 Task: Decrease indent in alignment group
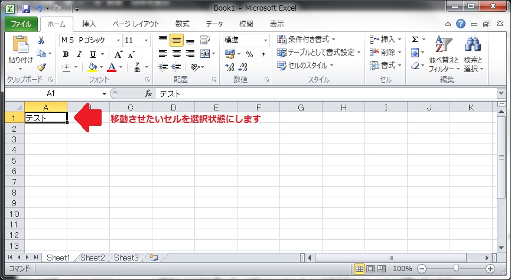163,67
